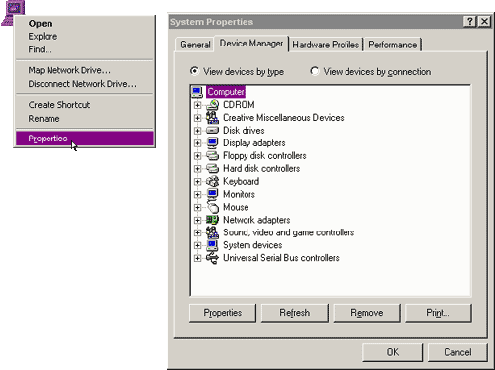Switch to the Performance tab
This screenshot has width=495, height=370.
click(x=392, y=45)
